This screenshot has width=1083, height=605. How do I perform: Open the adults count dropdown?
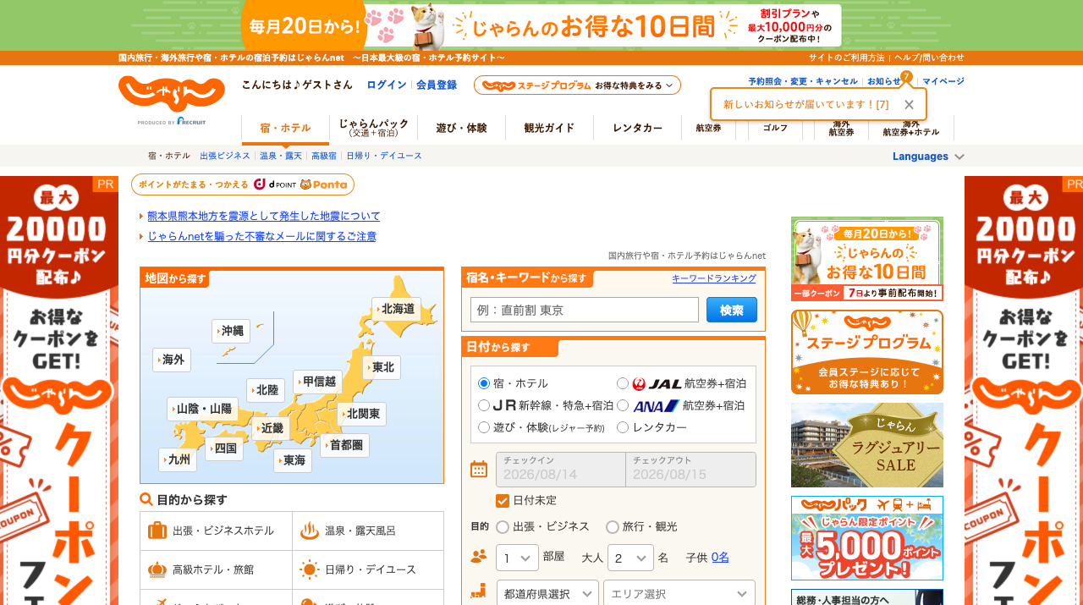[630, 558]
